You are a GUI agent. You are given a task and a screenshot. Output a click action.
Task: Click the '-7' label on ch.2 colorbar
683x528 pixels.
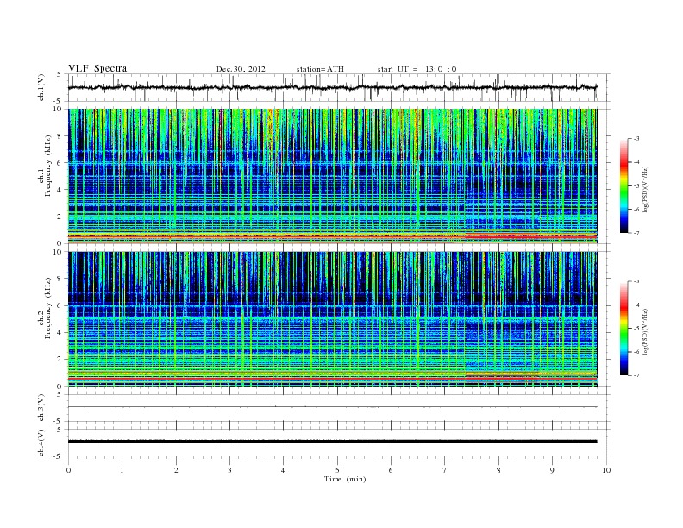tap(636, 375)
